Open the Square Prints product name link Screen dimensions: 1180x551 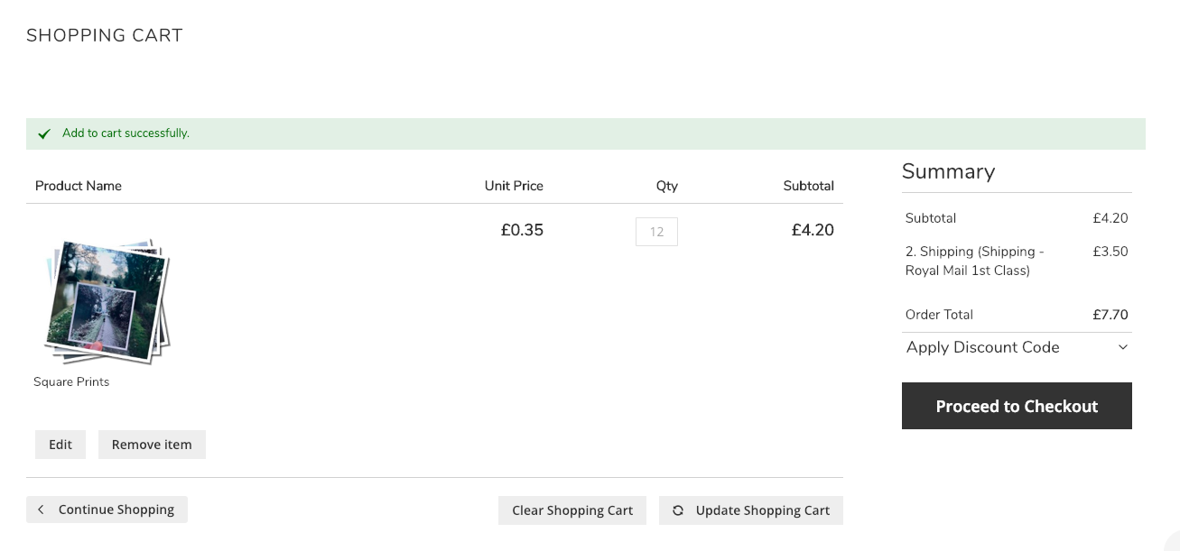71,381
